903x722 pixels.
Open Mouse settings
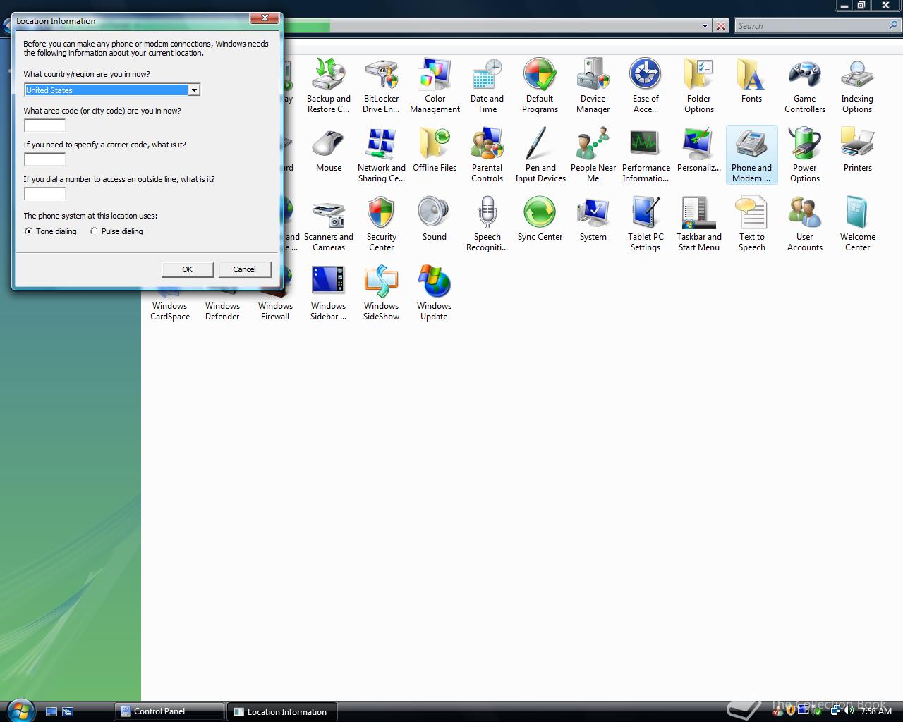click(x=328, y=150)
